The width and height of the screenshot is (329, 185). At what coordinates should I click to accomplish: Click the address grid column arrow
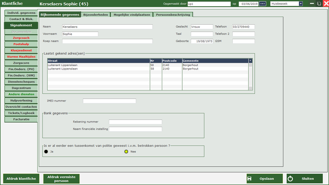(x=250, y=60)
